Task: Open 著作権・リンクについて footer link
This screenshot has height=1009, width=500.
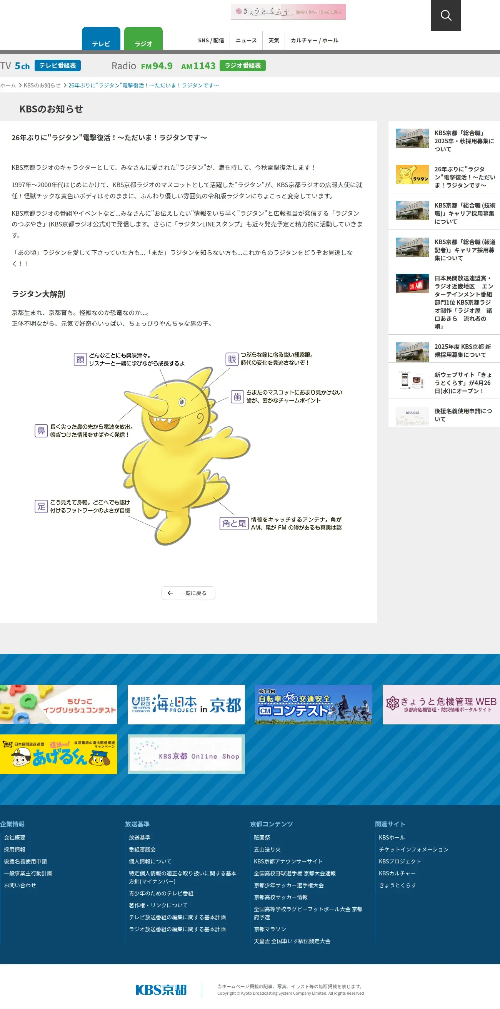Action: (x=158, y=905)
